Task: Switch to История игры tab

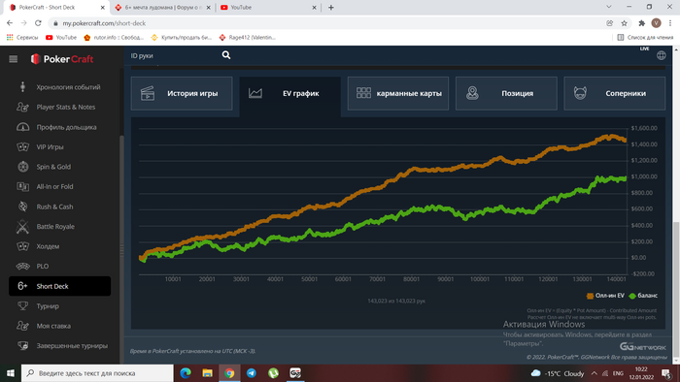Action: pyautogui.click(x=182, y=93)
